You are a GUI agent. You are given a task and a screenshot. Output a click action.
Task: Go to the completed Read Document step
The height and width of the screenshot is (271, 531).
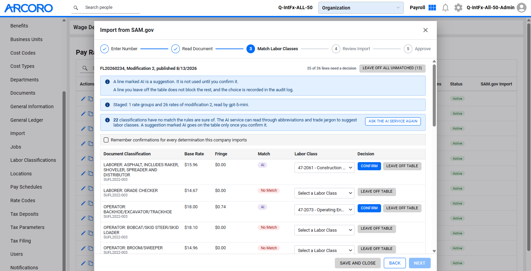click(x=192, y=49)
